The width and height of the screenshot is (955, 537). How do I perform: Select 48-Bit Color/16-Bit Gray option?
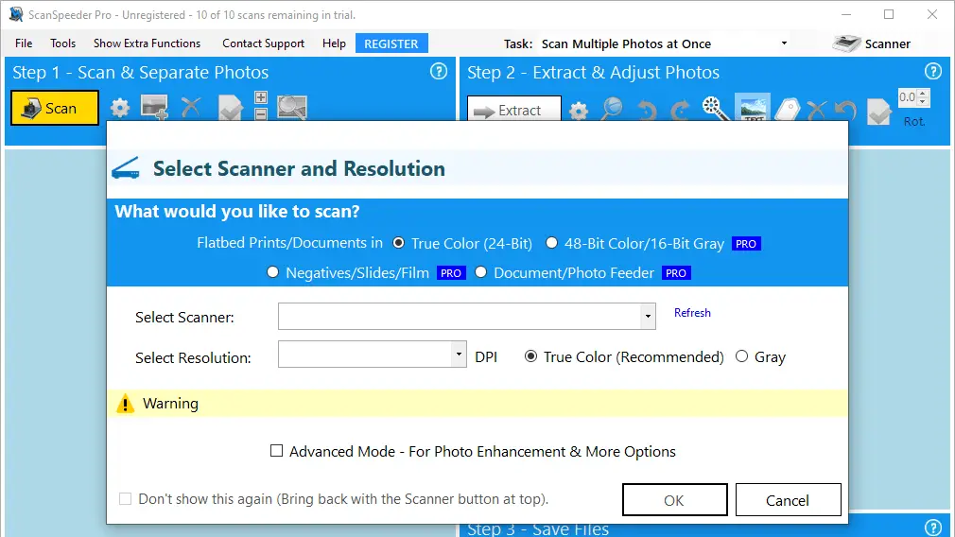[551, 243]
